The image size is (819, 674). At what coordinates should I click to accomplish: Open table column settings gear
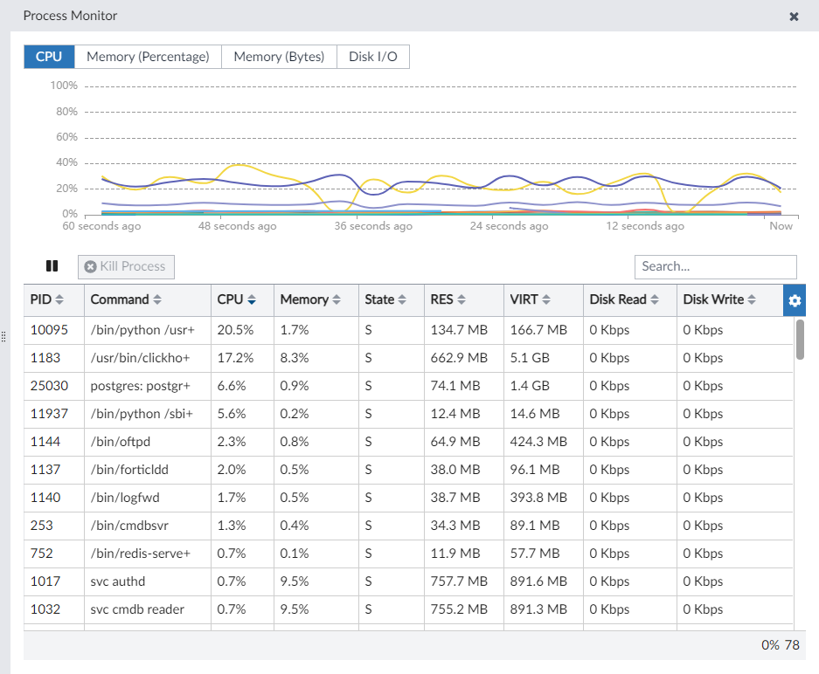795,300
